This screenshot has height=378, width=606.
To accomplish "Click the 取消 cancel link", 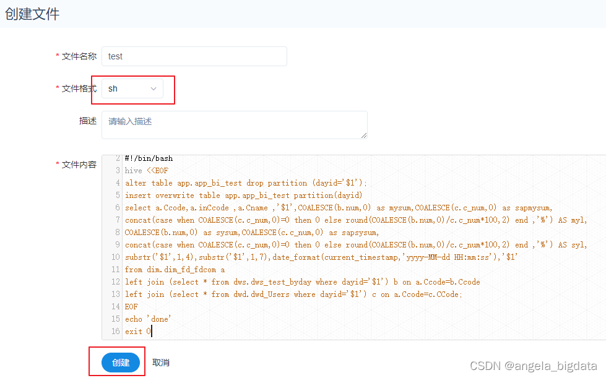I will [160, 363].
